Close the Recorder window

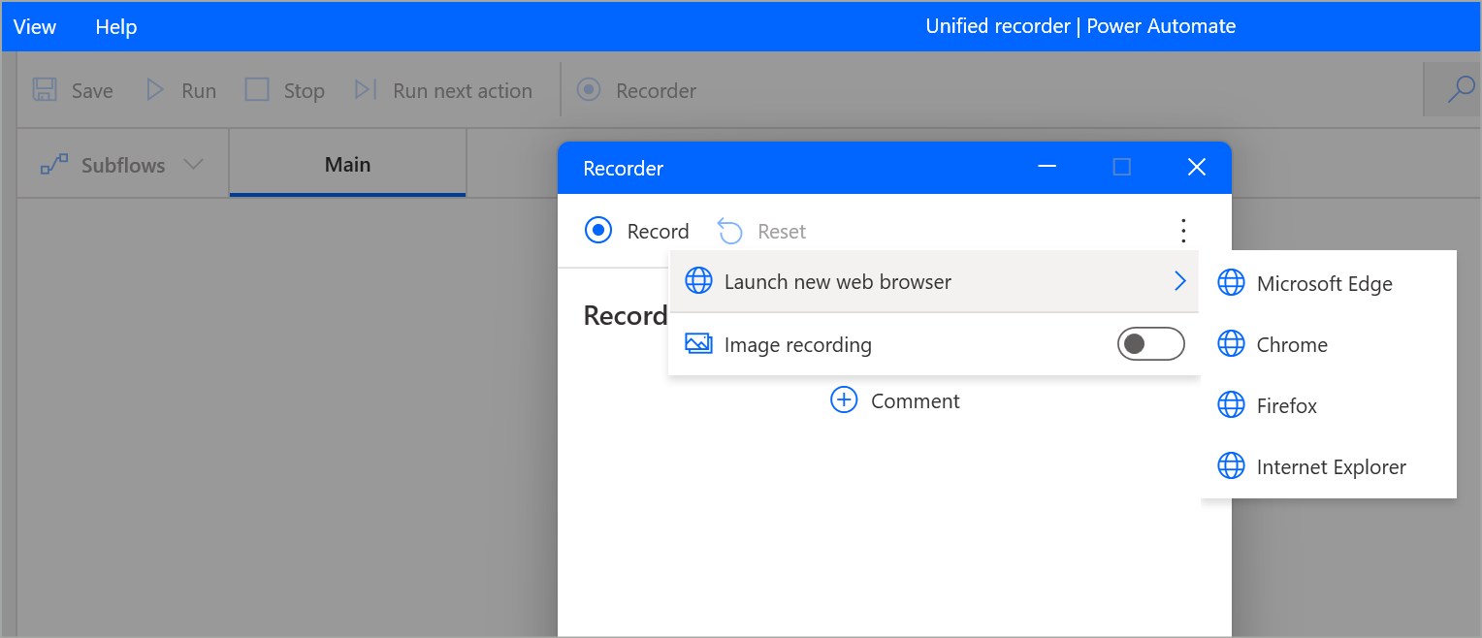[x=1197, y=167]
